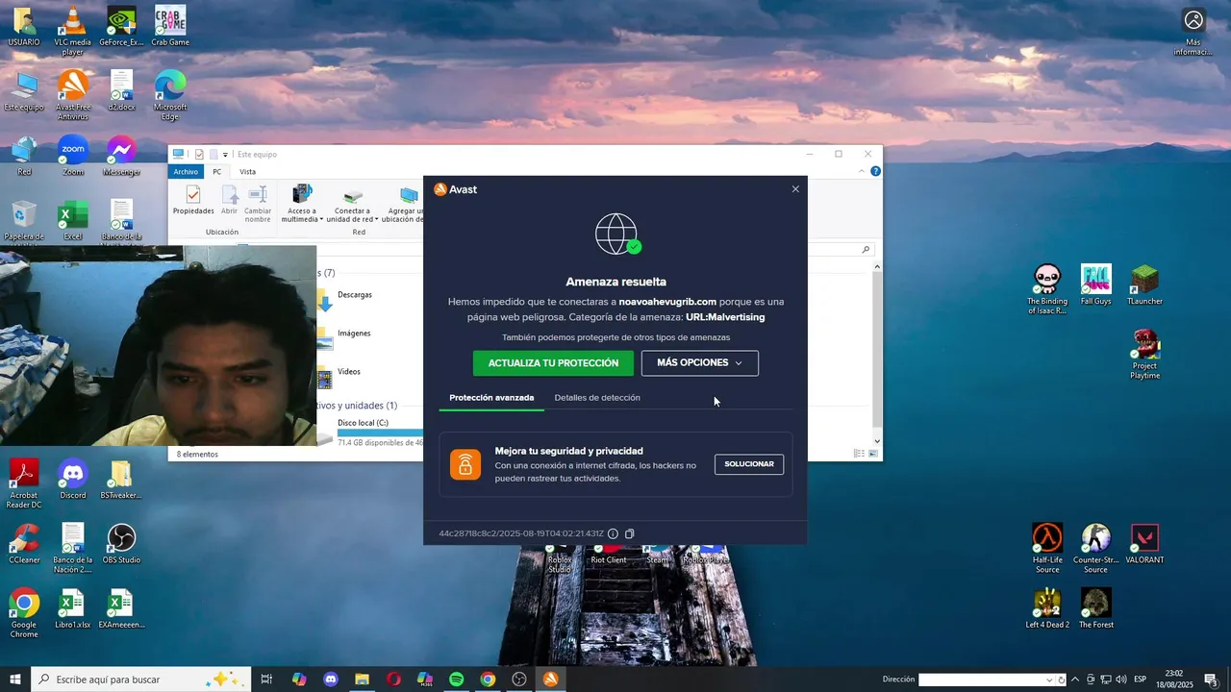Select the Messenger desktop icon

[121, 157]
